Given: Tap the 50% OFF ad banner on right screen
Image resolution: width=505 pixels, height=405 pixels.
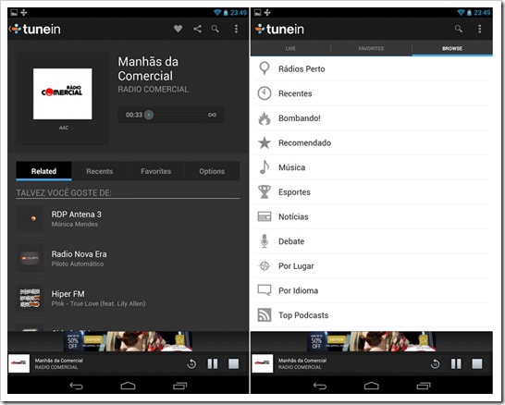Looking at the screenshot, I should tap(372, 341).
